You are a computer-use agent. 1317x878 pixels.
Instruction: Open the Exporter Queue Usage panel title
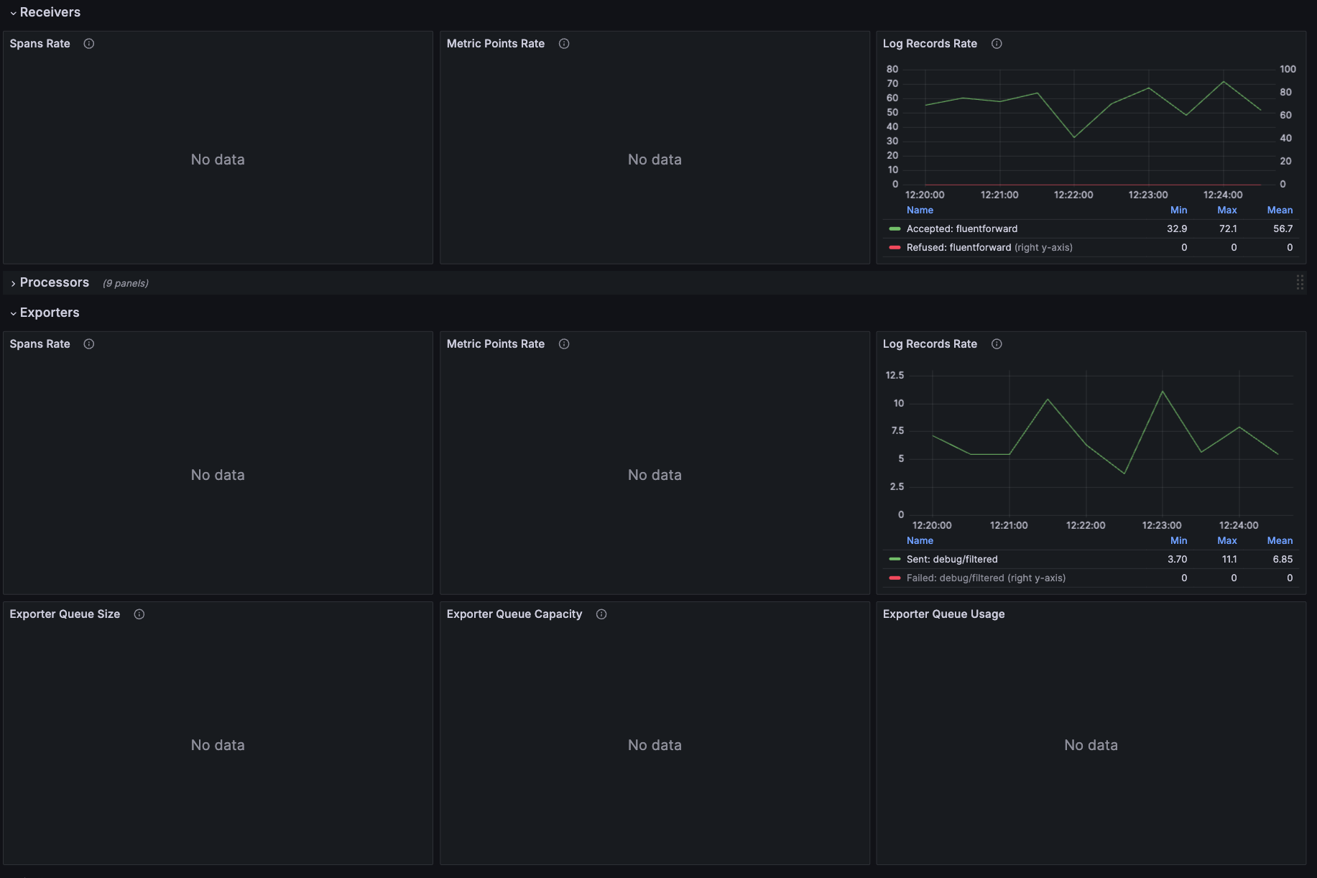pyautogui.click(x=943, y=614)
